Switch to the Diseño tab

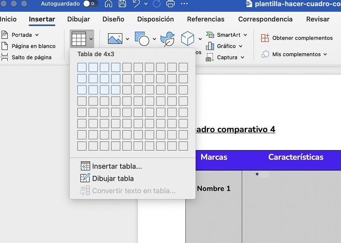click(113, 19)
